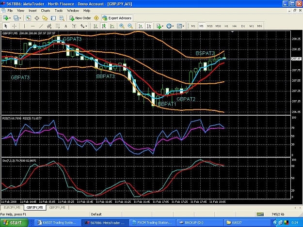Click the Zoom In magnifier
Viewport: 303px width, 227px height.
click(122, 26)
